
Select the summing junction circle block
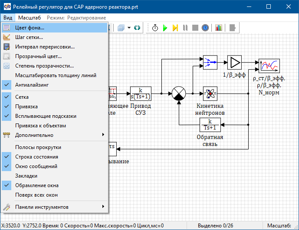tap(178, 94)
